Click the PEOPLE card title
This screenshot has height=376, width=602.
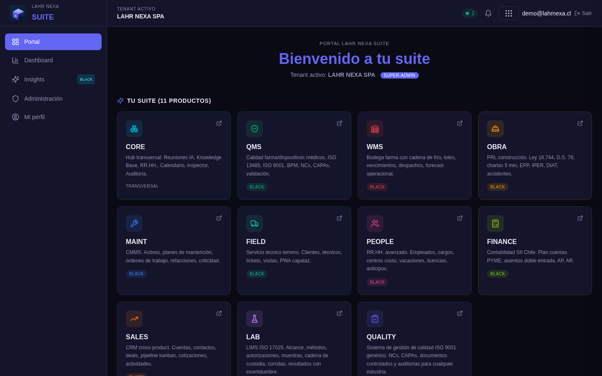click(380, 242)
